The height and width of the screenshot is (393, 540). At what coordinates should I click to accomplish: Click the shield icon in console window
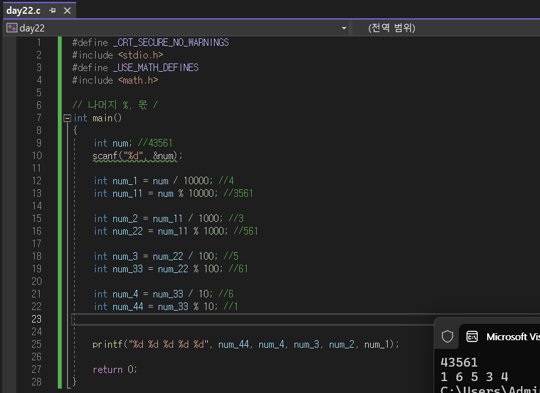(447, 336)
